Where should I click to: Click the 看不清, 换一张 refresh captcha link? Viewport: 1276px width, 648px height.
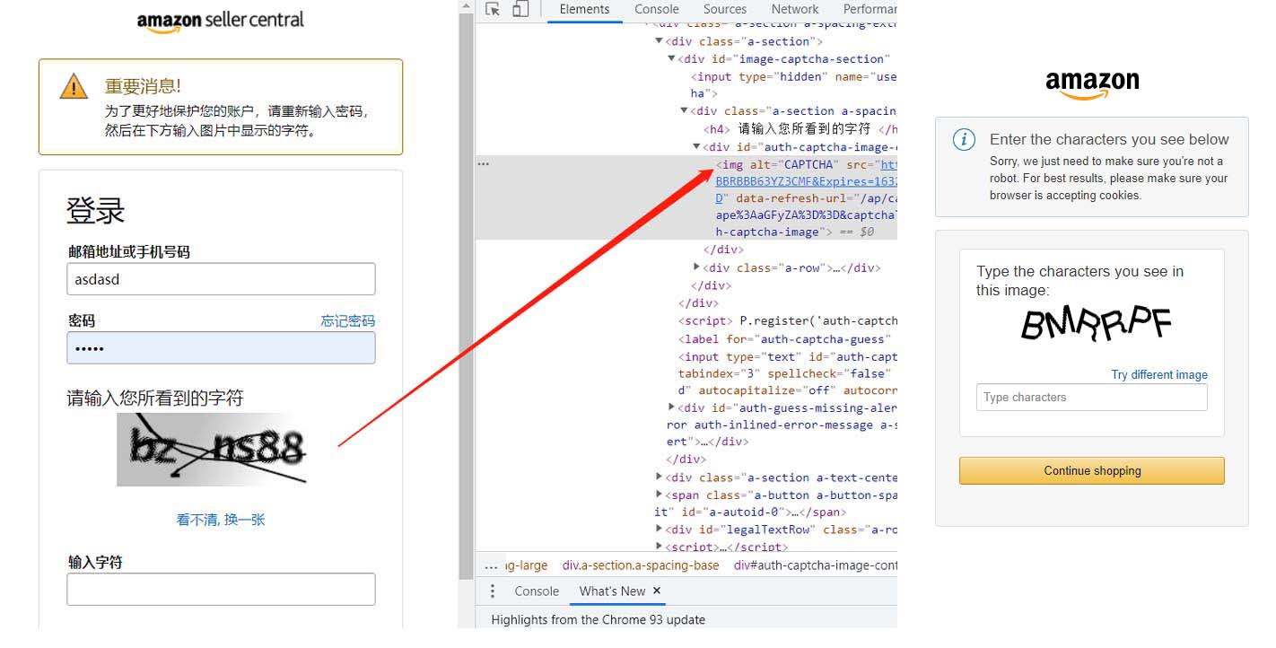pyautogui.click(x=221, y=520)
